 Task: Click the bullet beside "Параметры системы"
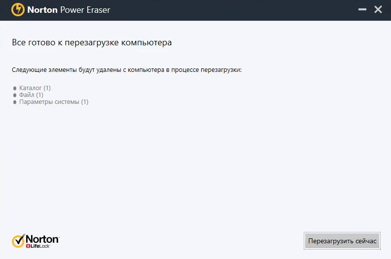click(x=15, y=102)
